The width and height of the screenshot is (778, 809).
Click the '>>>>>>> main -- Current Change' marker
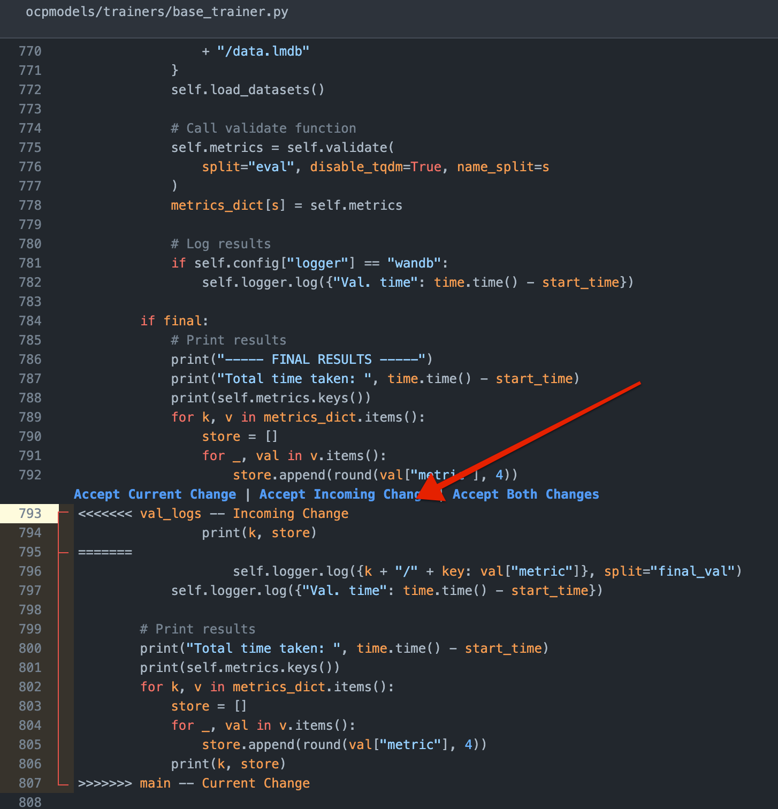click(194, 783)
